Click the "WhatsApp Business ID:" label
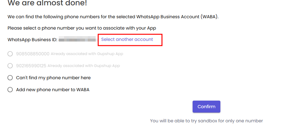 (x=32, y=40)
